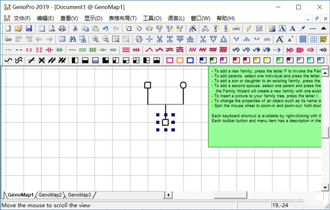
Task: Open Find using the binoculars icon
Action: 73,39
